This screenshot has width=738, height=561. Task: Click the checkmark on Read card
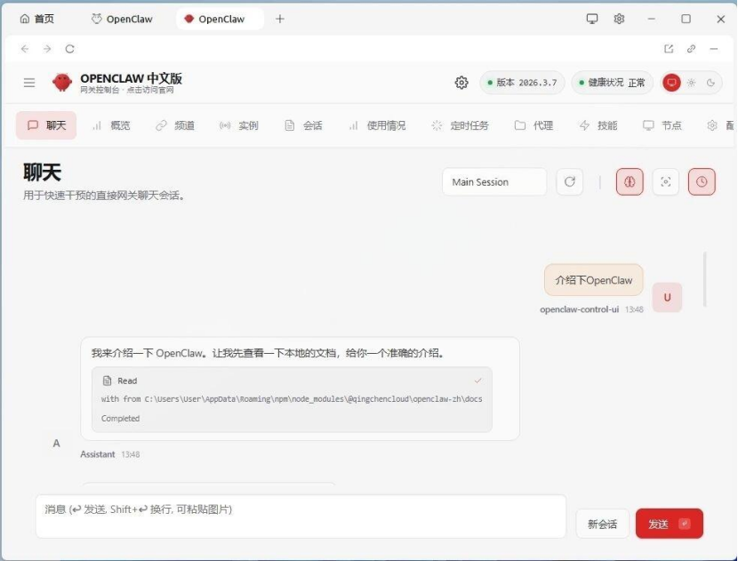477,381
